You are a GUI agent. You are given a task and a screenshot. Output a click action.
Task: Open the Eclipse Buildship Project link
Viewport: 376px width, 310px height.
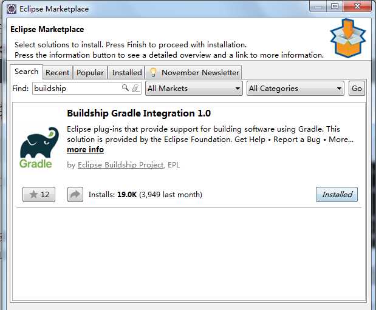(x=121, y=165)
